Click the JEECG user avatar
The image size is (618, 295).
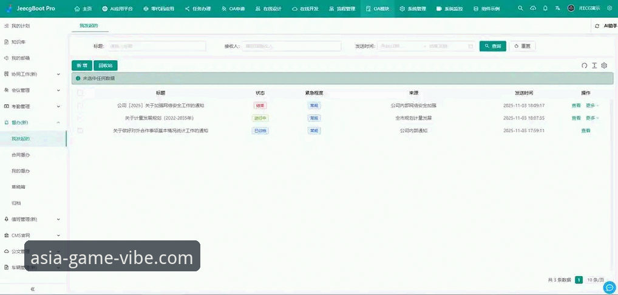tap(571, 8)
